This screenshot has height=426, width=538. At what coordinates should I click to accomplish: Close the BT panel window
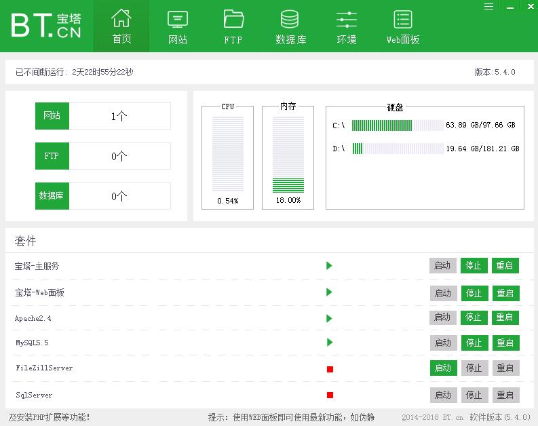click(x=530, y=7)
